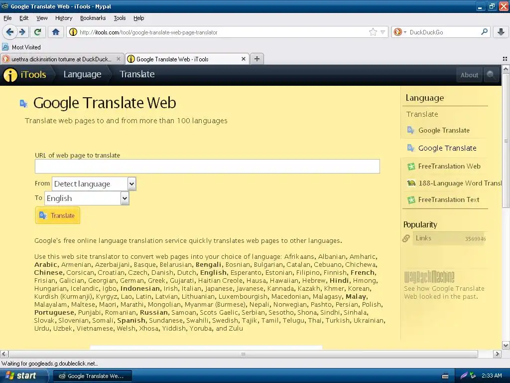This screenshot has height=383, width=510.
Task: Click the Most Visited bookmarks folder
Action: (21, 47)
